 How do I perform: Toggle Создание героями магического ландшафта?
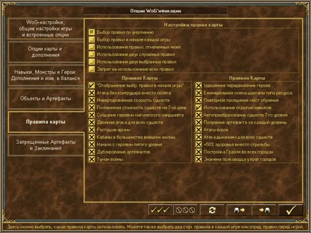pyautogui.click(x=92, y=115)
